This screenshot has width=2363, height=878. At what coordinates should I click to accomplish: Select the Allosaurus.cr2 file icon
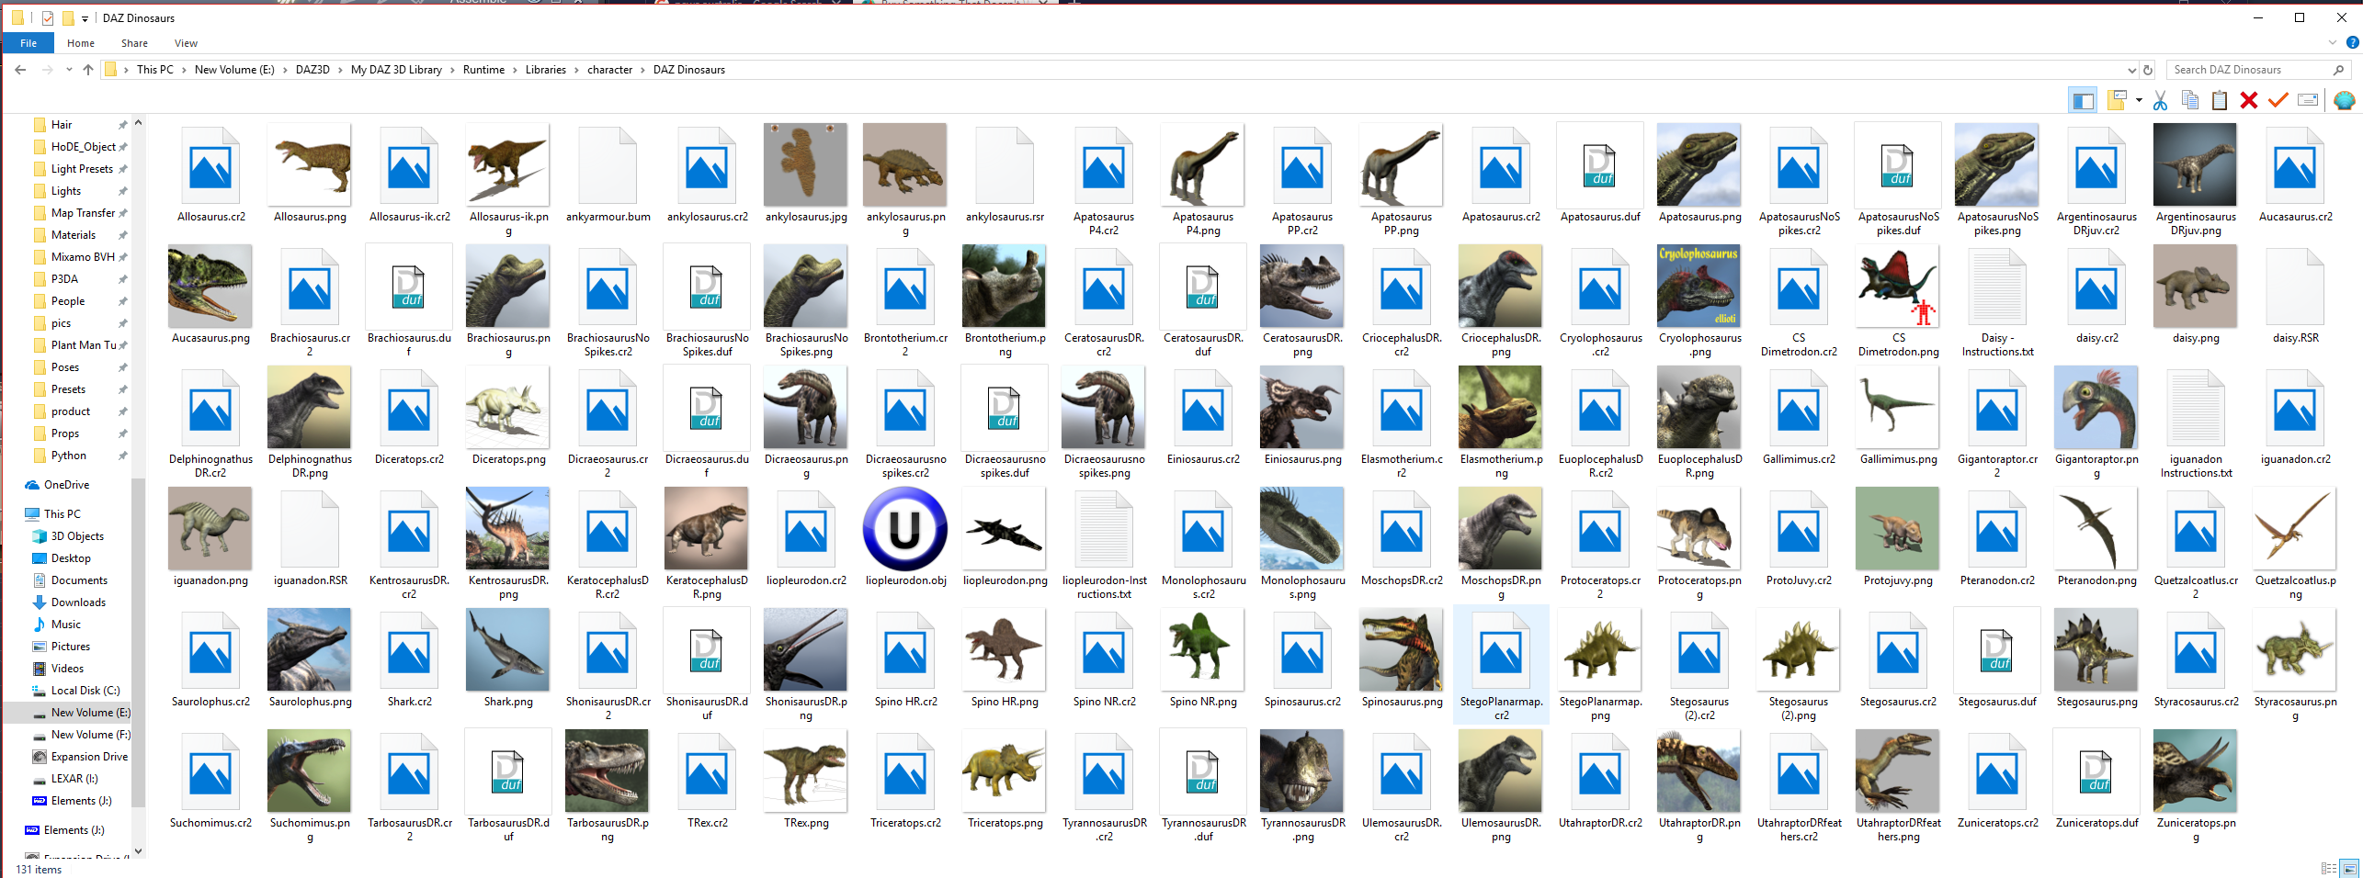(x=210, y=165)
